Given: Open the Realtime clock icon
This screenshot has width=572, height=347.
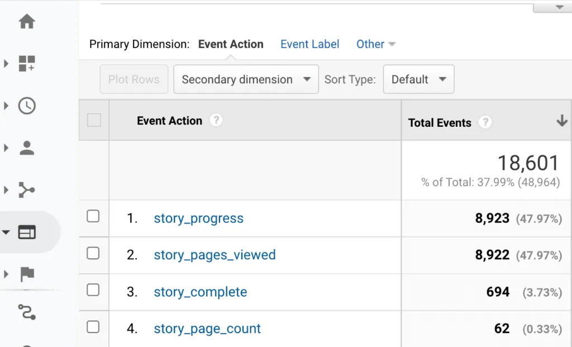Looking at the screenshot, I should pos(27,106).
